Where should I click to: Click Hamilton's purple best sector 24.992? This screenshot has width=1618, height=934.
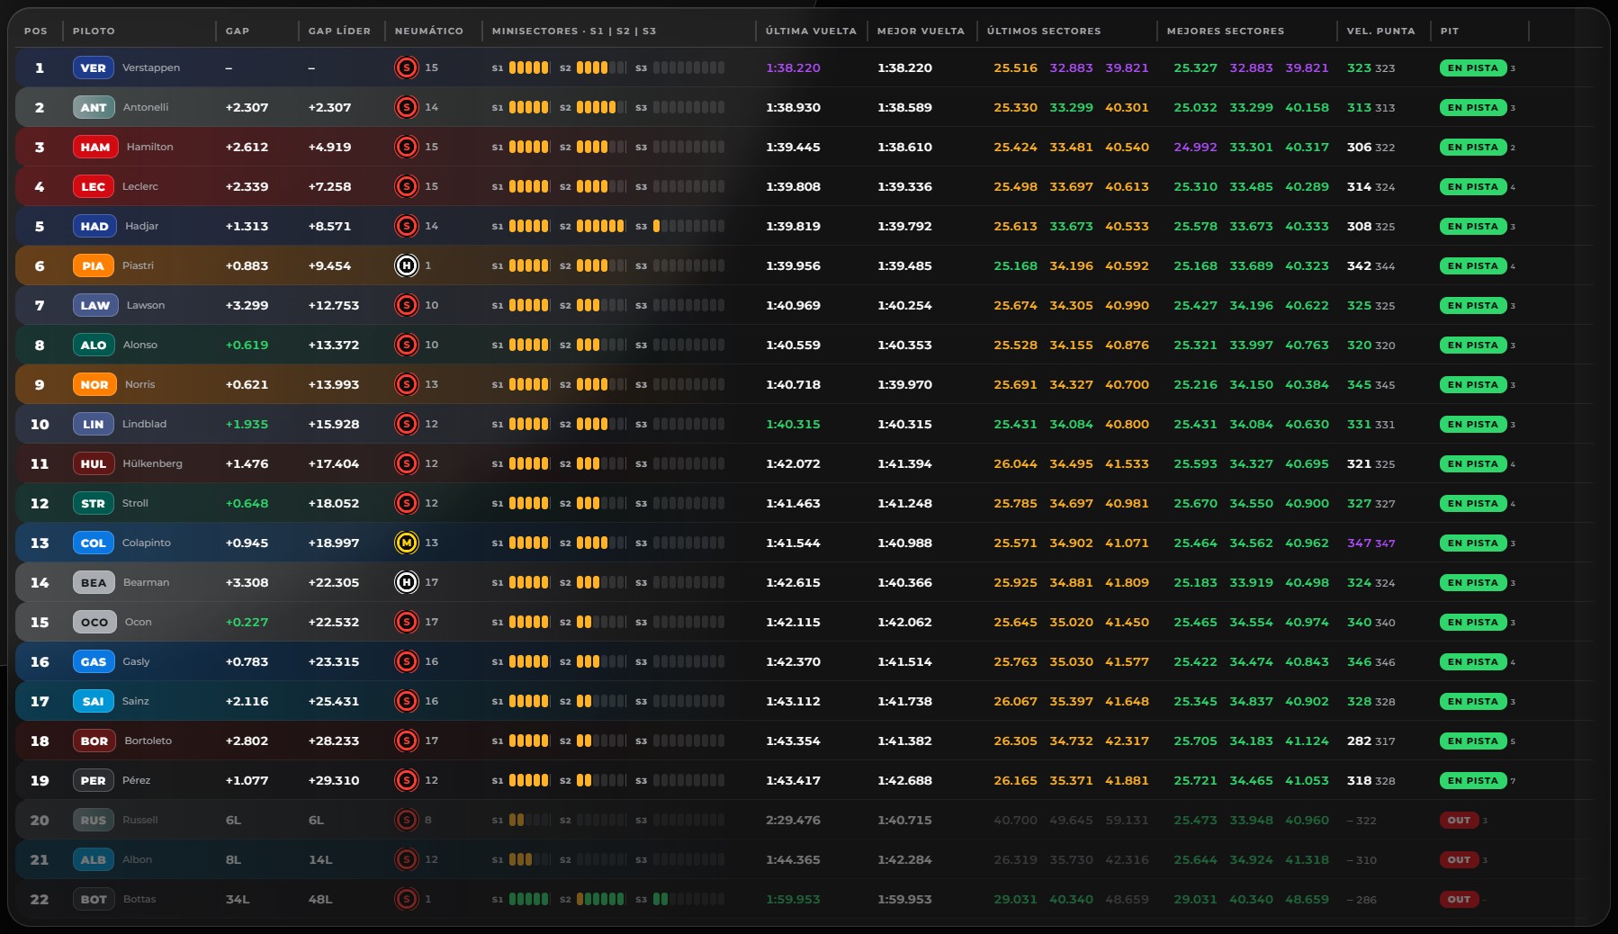tap(1195, 147)
